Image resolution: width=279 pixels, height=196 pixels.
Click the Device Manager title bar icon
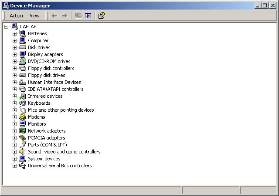coord(6,6)
